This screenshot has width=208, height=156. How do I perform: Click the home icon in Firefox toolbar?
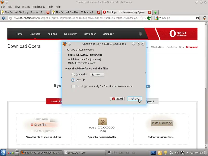(205, 18)
